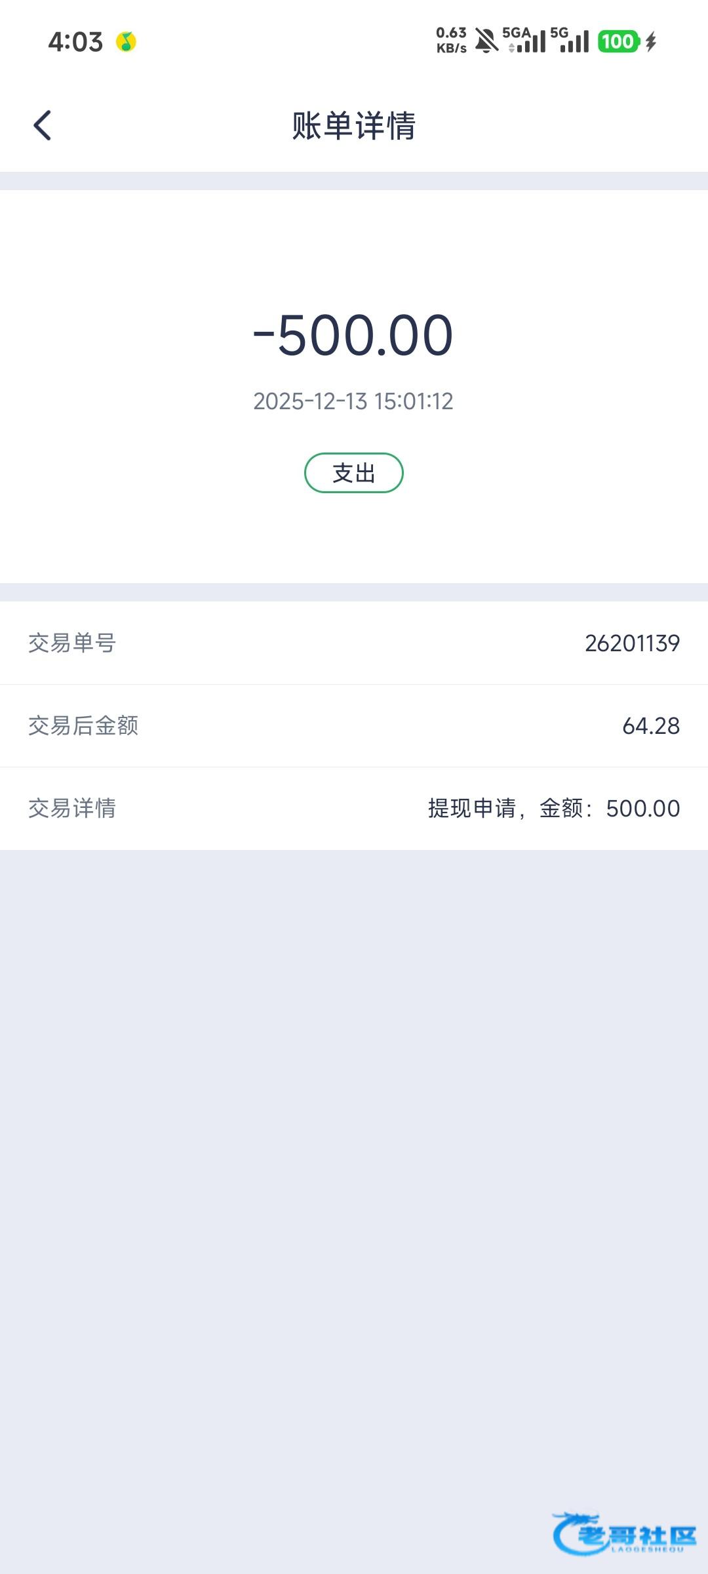Tap the 交易单号 row label
The height and width of the screenshot is (1574, 708).
[x=72, y=643]
